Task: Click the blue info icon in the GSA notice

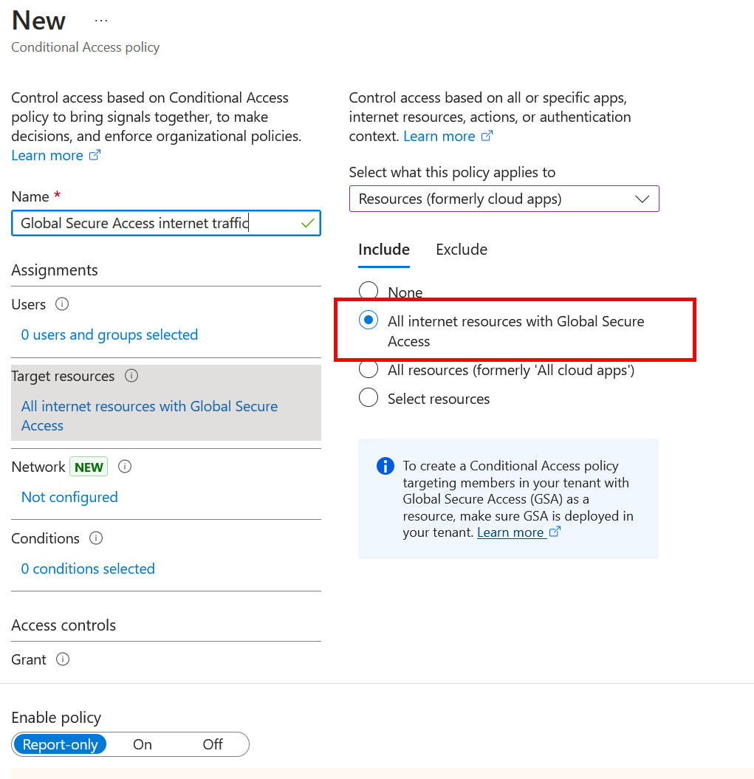Action: 385,466
